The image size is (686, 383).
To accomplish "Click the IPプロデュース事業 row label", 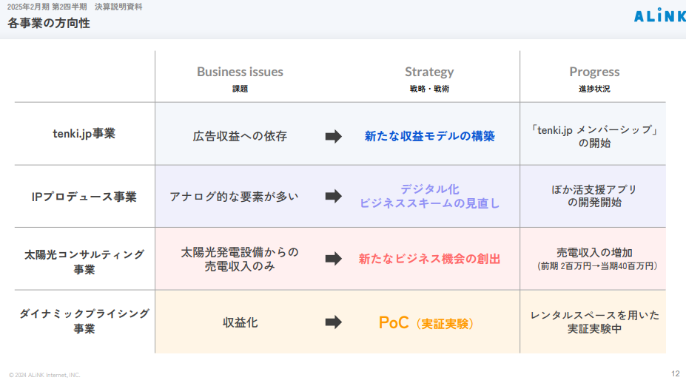I will coord(84,197).
